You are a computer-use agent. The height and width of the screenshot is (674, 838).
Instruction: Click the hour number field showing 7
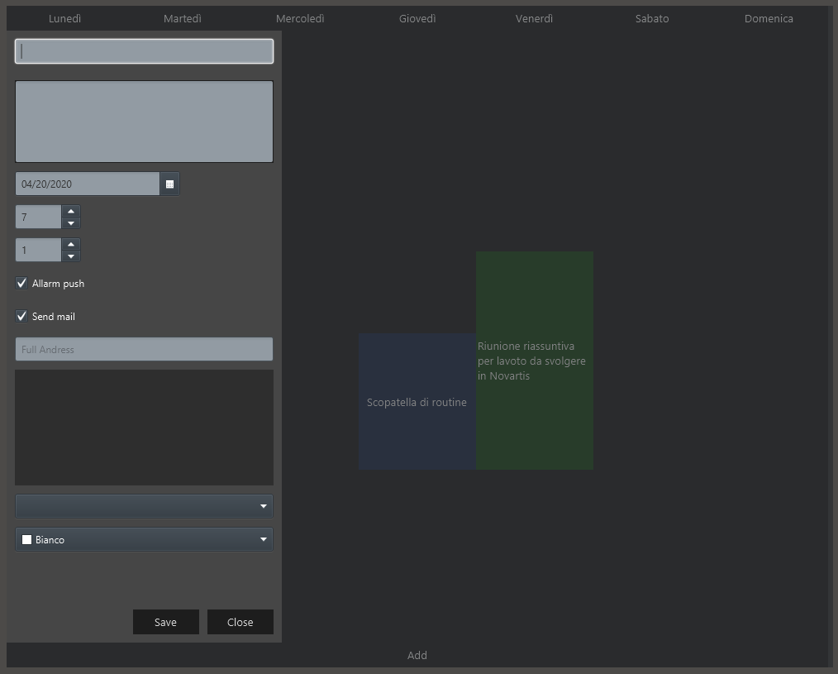(x=39, y=217)
